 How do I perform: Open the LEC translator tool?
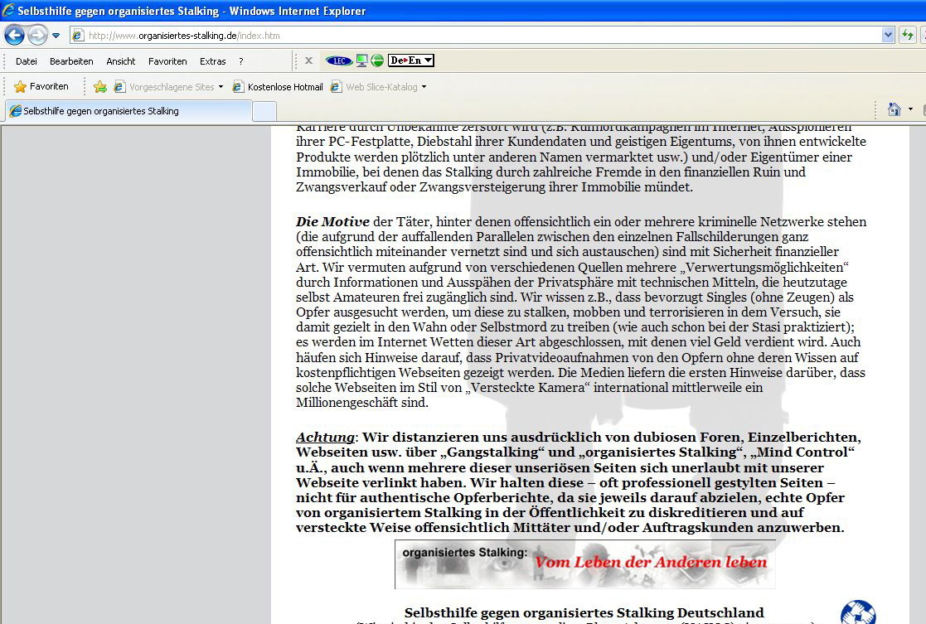pyautogui.click(x=338, y=60)
